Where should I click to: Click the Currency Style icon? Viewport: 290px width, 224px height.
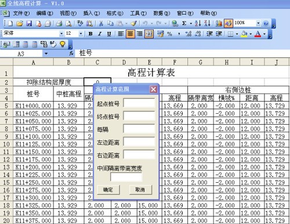click(x=160, y=34)
